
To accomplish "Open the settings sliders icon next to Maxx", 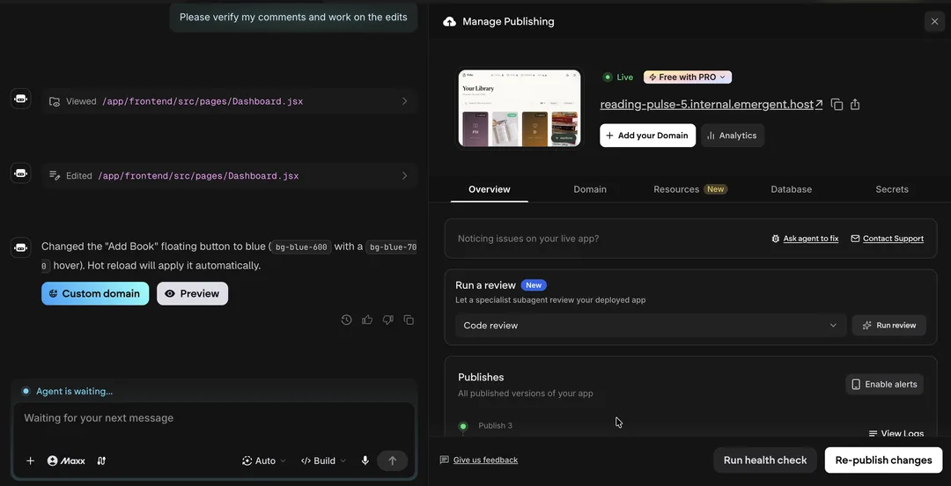I will click(101, 460).
